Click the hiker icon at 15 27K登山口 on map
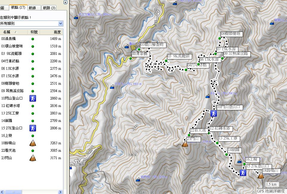This screenshot has height=194, width=287. (243, 173)
